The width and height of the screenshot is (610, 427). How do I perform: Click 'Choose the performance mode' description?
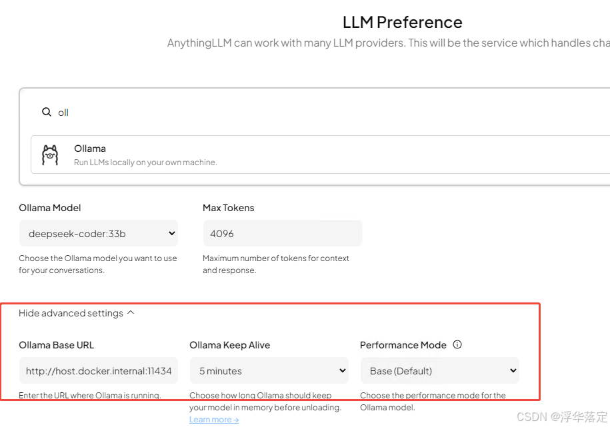(433, 401)
